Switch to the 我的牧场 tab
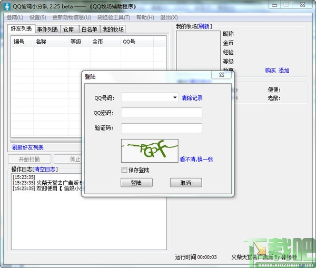Viewport: 316px width, 268px height. click(113, 29)
